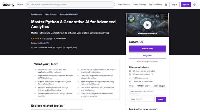Click the Explore related topics heading
The image size is (200, 110).
pos(47,106)
